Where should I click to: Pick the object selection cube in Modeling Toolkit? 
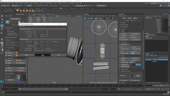7,22
